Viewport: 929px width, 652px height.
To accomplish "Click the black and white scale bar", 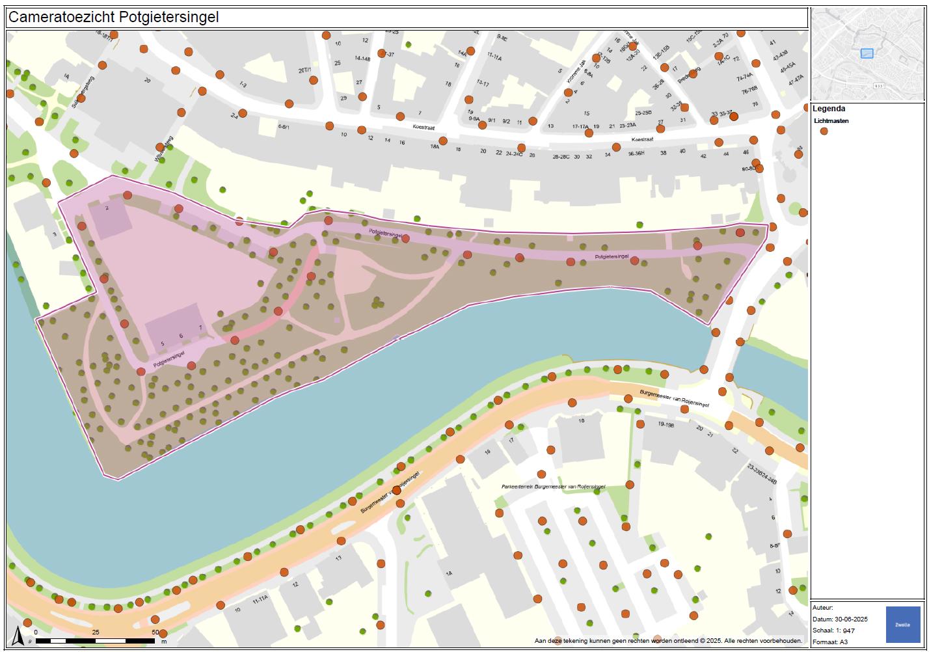I will point(95,641).
